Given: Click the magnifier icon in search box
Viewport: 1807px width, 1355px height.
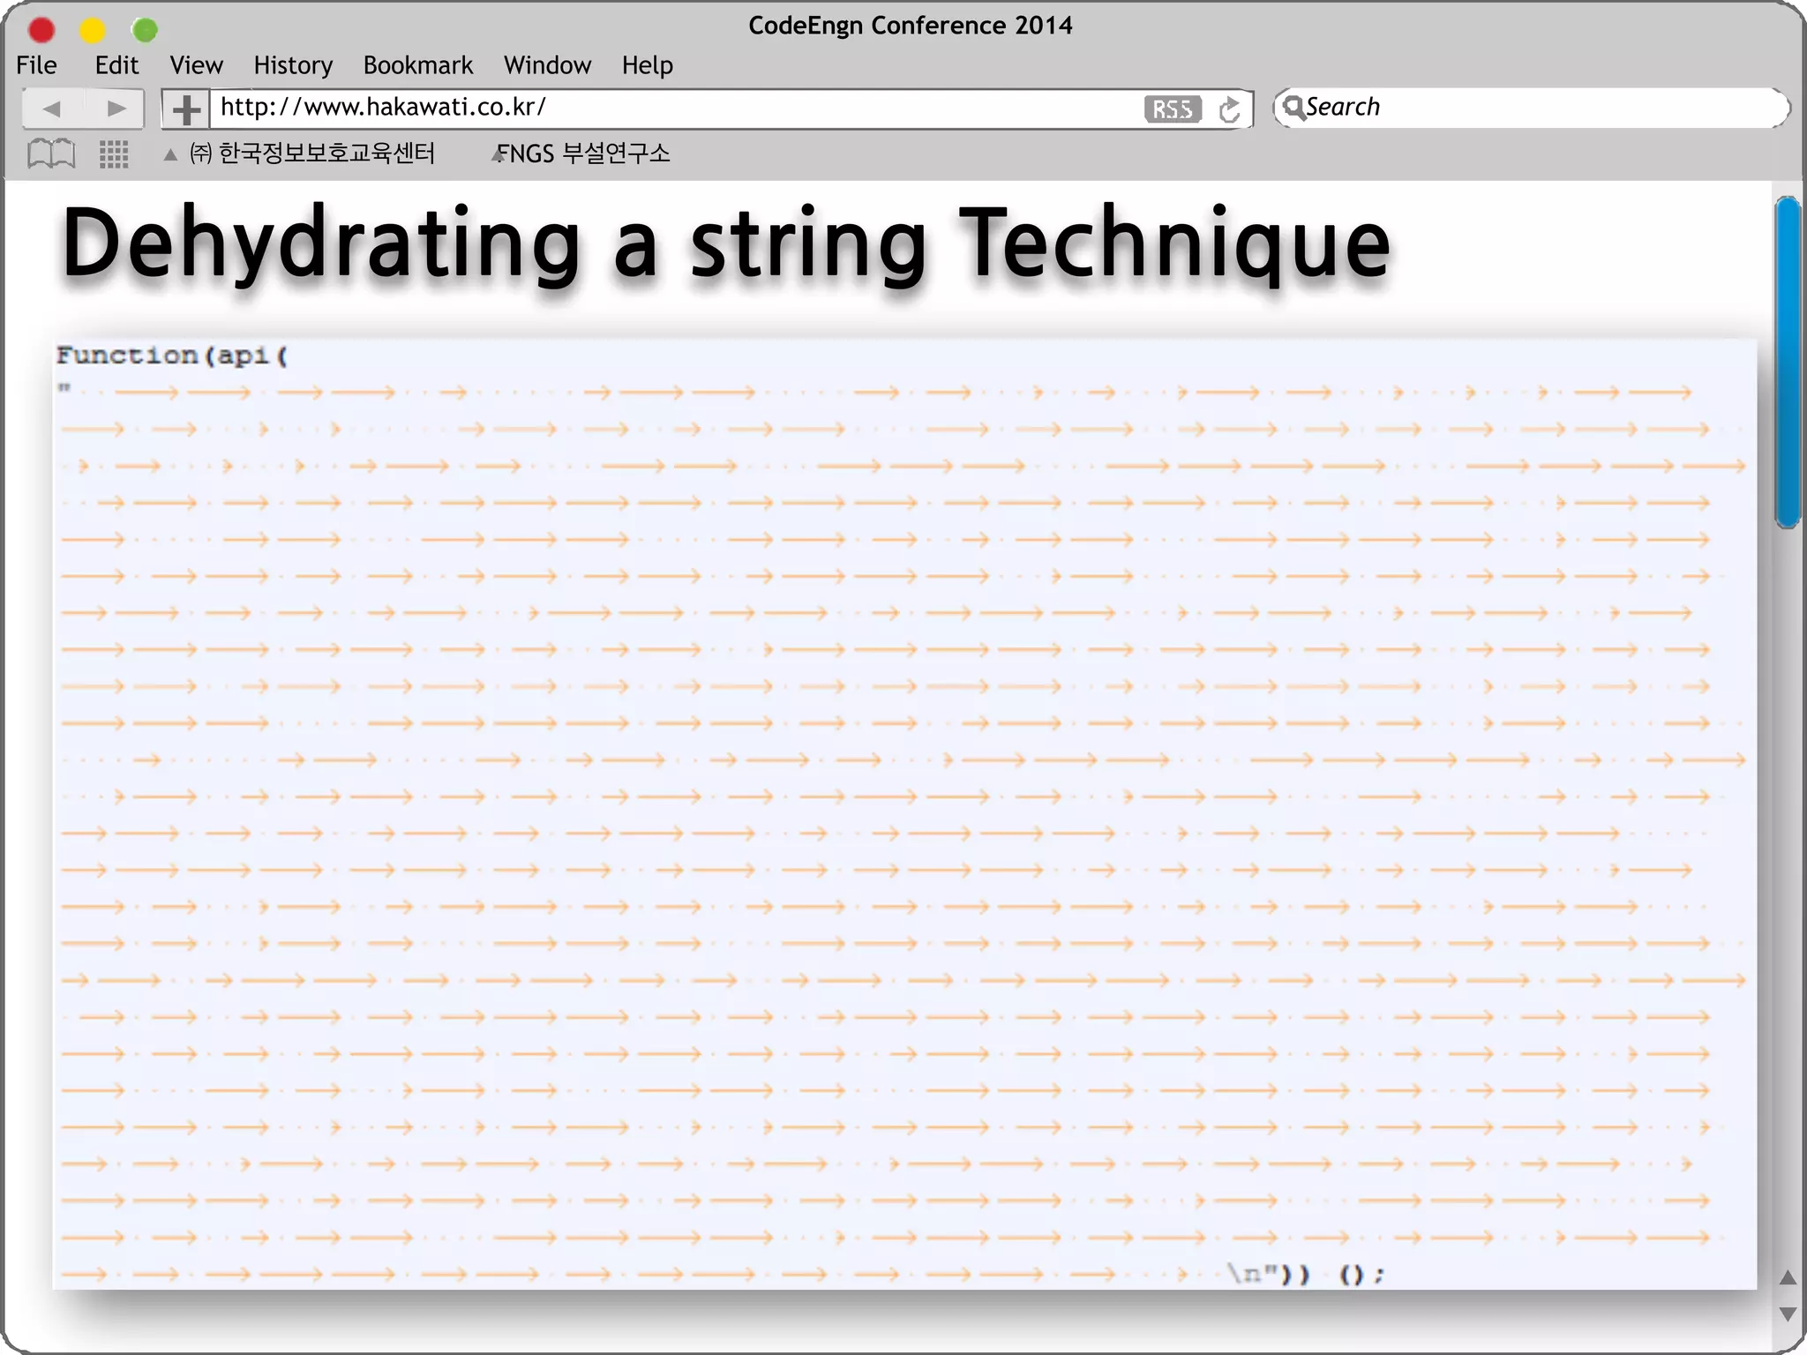Looking at the screenshot, I should 1293,108.
